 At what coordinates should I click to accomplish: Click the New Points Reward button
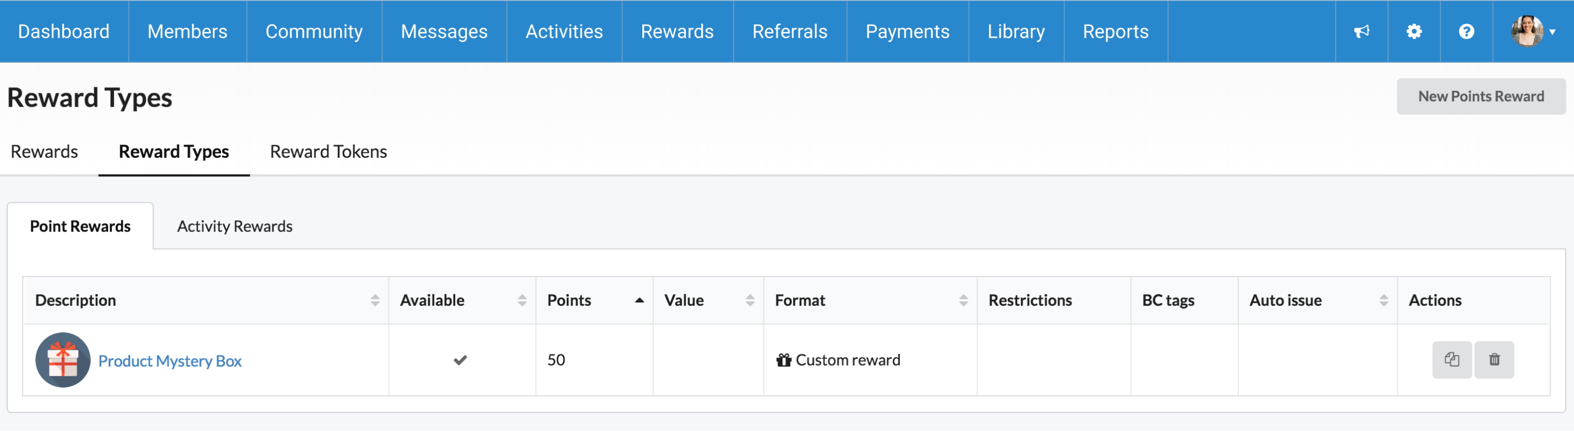tap(1480, 96)
